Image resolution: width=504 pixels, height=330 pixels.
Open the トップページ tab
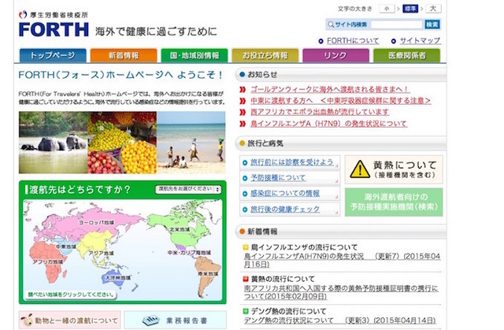tap(53, 55)
